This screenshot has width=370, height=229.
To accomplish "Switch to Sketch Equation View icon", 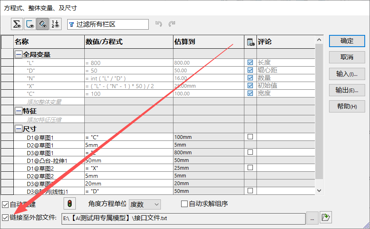I will [x=30, y=24].
